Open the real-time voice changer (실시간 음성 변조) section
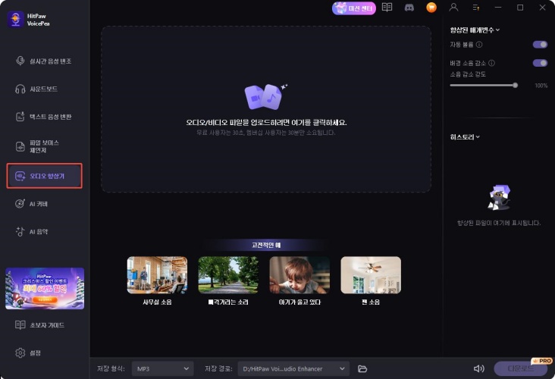 point(44,61)
